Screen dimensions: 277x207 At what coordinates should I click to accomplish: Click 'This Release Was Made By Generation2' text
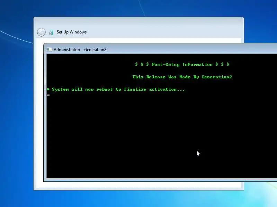[x=182, y=77]
